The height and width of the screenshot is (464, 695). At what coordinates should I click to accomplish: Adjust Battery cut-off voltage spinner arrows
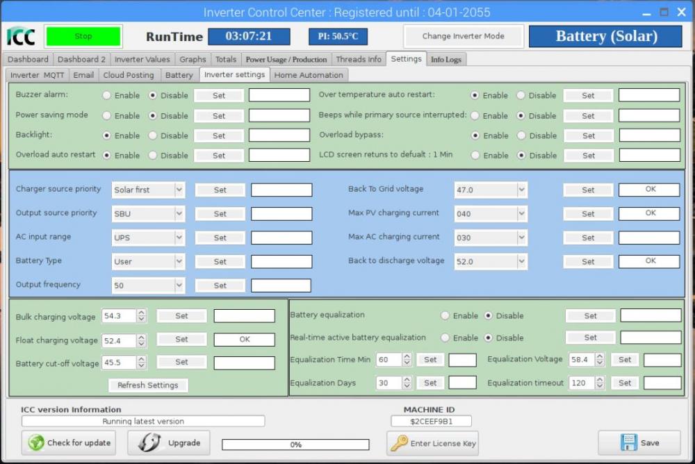[141, 363]
